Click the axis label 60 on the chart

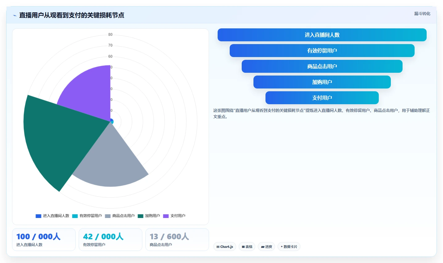click(110, 56)
